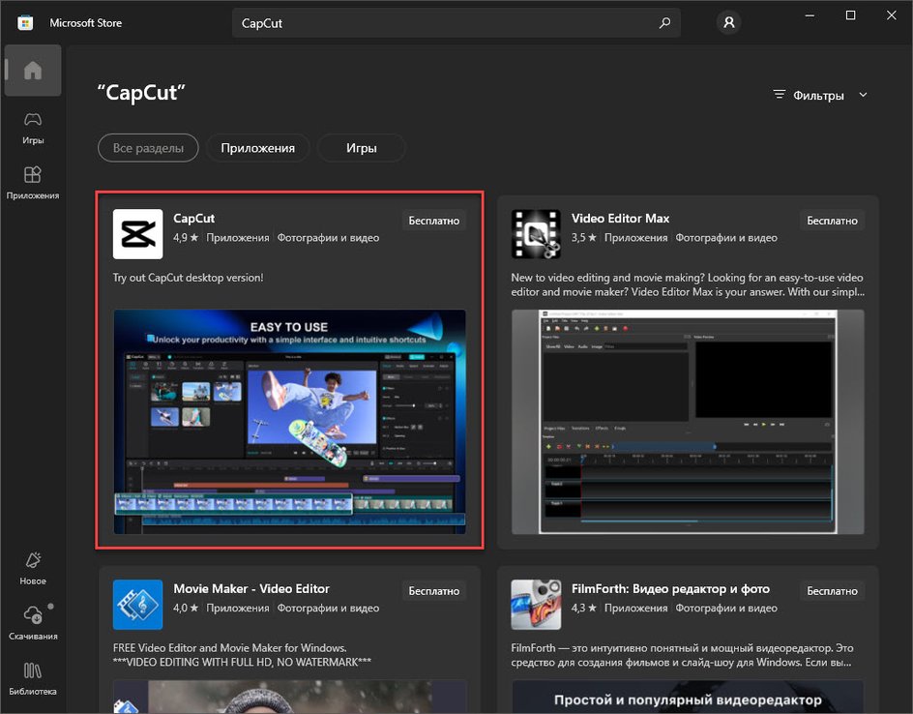The width and height of the screenshot is (913, 714).
Task: Click Бесплатно button for CapCut
Action: click(434, 221)
